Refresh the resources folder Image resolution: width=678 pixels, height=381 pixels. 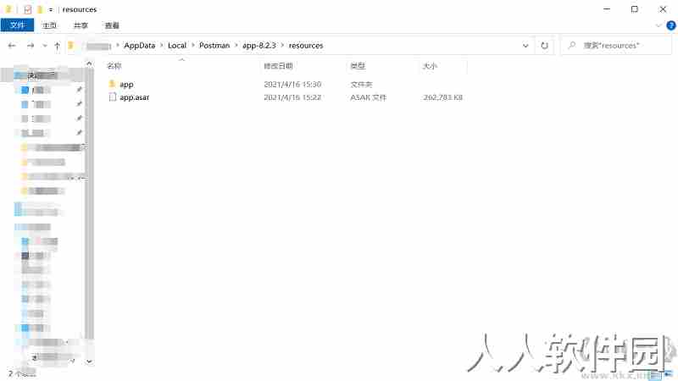544,46
